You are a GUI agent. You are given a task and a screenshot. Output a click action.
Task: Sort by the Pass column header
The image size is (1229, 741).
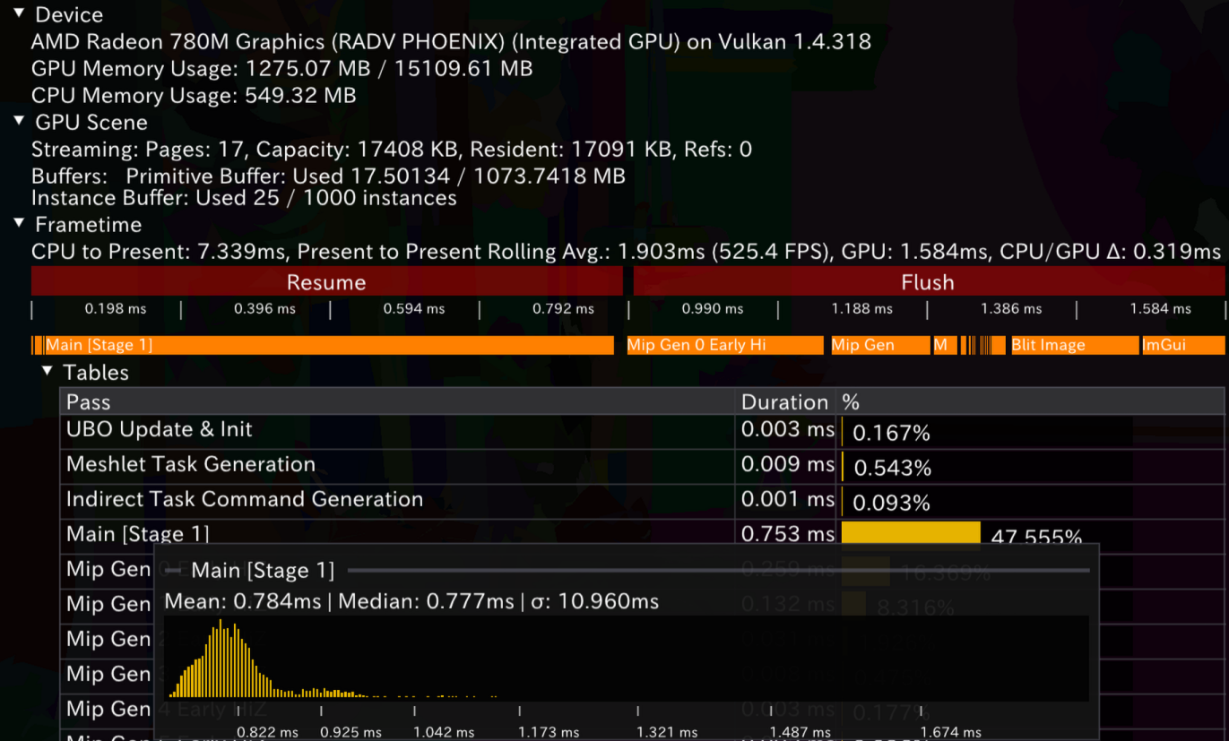point(396,402)
